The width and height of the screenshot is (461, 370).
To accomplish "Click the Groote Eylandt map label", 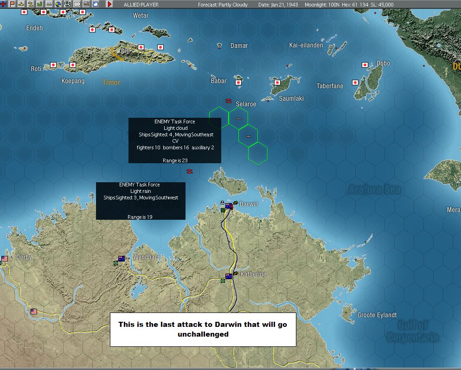I will tap(377, 315).
